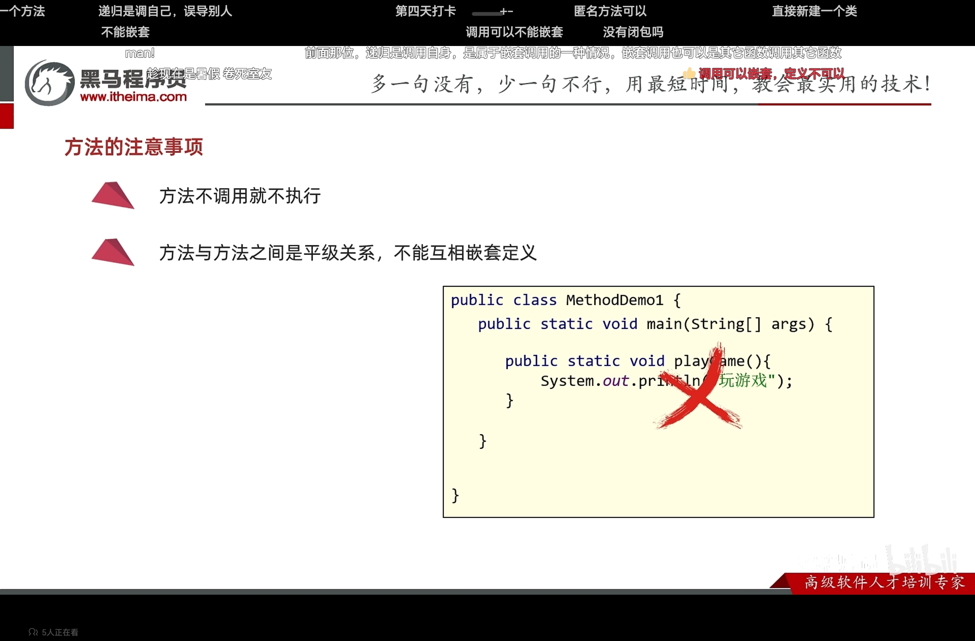
Task: Open the www.itheima.com link
Action: tap(134, 97)
